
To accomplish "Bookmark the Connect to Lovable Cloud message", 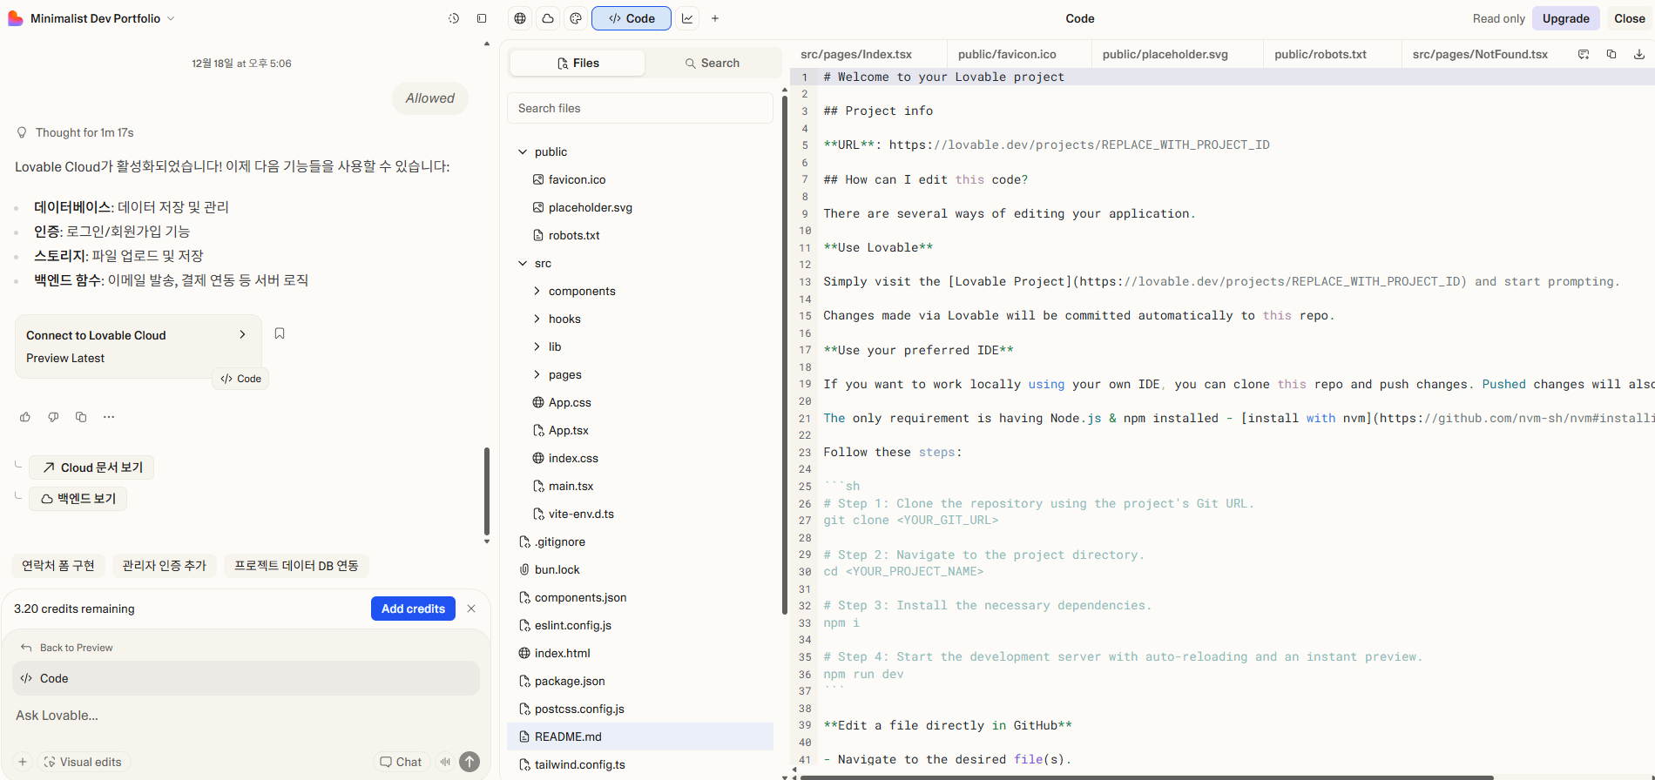I will coord(280,333).
